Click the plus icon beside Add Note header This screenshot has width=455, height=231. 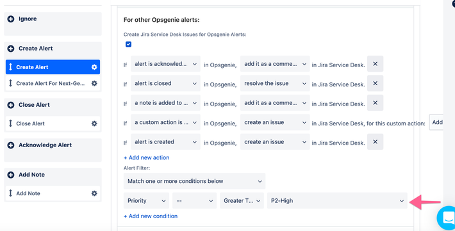point(11,175)
